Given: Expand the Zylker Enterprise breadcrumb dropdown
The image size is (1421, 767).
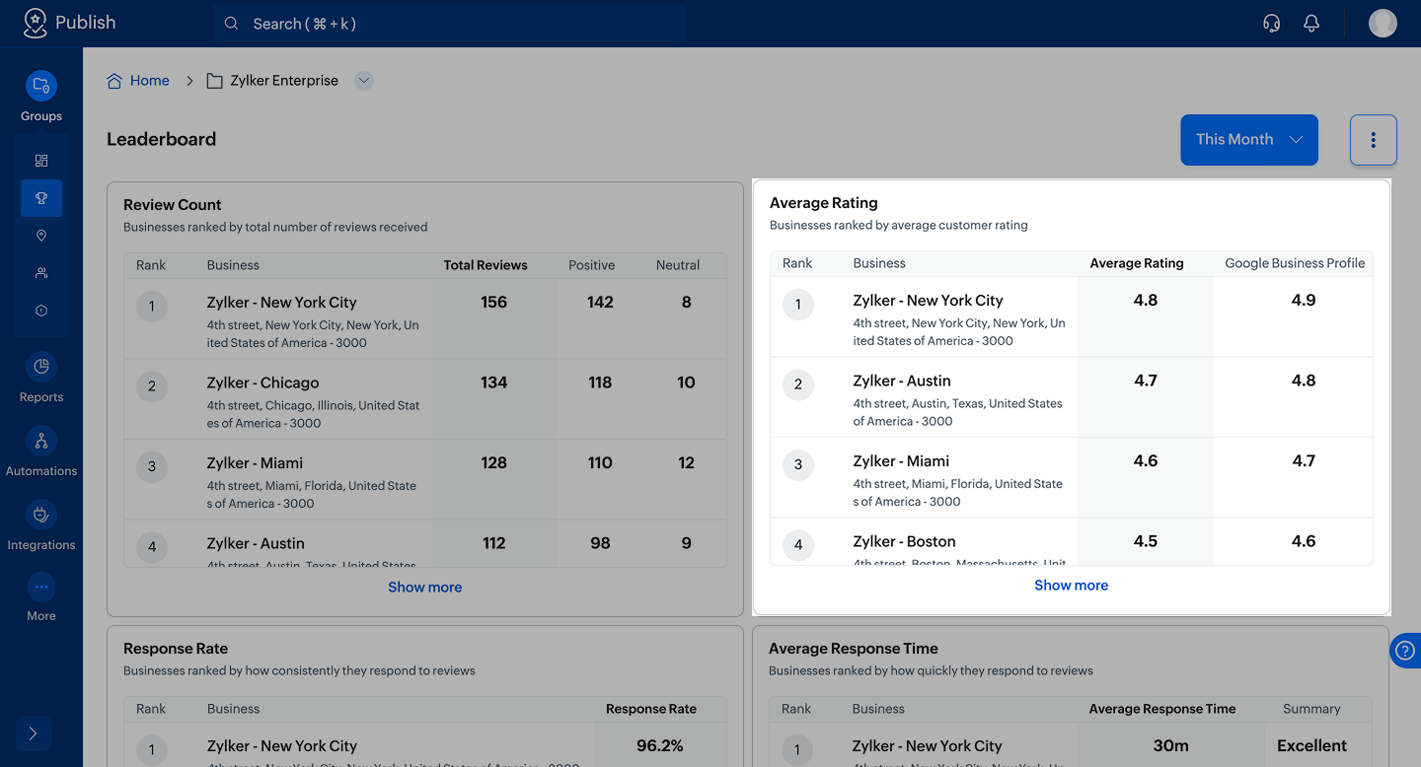Looking at the screenshot, I should click(x=364, y=81).
